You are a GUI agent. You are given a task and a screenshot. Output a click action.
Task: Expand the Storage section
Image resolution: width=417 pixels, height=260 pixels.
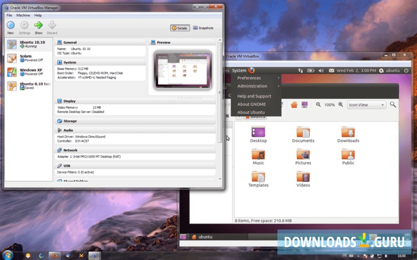pos(136,121)
